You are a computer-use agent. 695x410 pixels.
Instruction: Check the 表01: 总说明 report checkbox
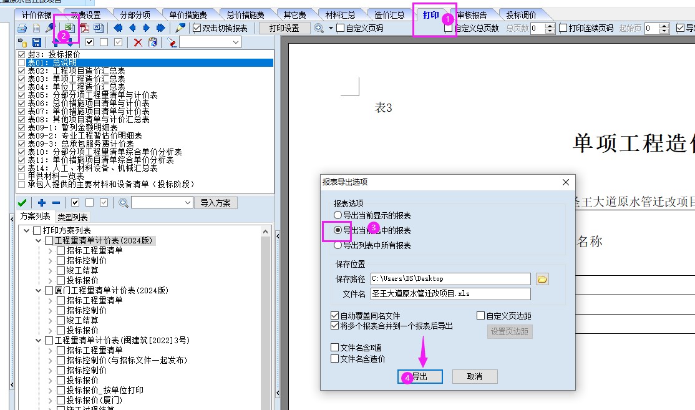pyautogui.click(x=21, y=63)
